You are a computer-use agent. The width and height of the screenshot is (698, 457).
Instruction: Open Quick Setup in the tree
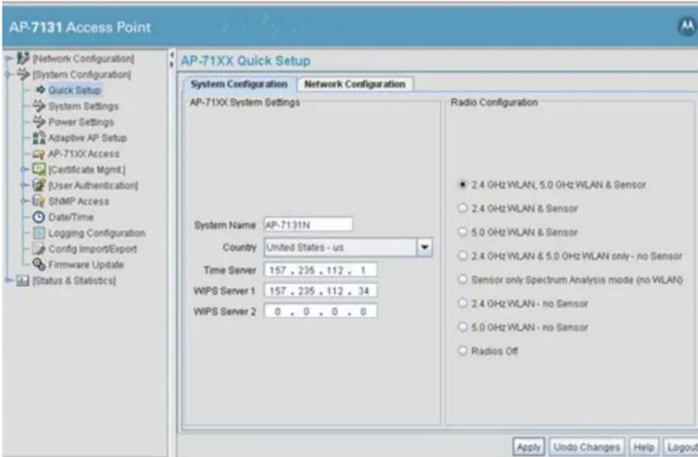(75, 90)
